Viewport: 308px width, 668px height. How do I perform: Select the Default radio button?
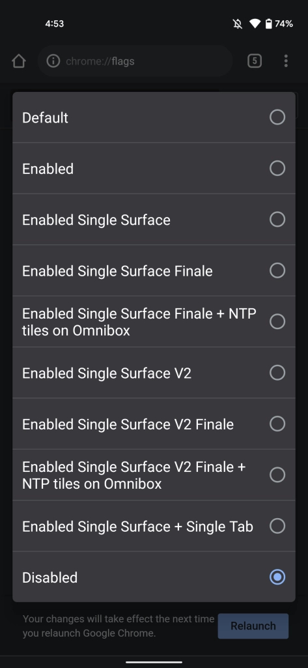[277, 117]
